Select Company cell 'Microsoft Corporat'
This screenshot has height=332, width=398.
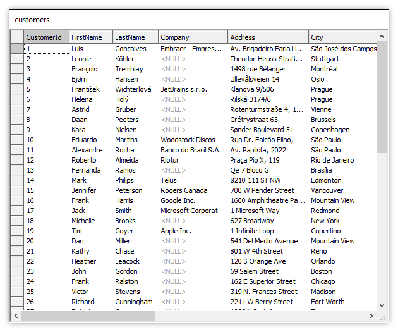click(193, 211)
